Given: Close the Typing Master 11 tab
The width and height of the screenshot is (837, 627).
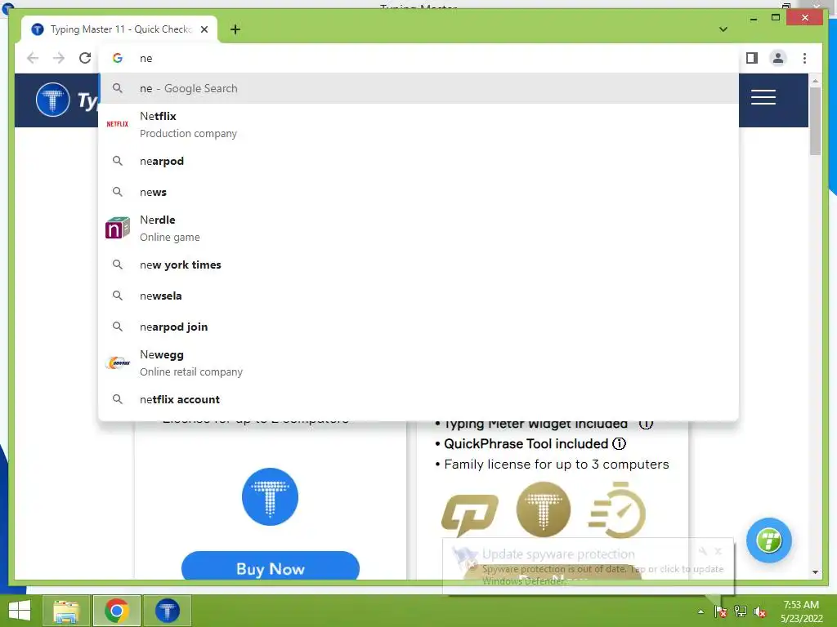Looking at the screenshot, I should tap(204, 29).
